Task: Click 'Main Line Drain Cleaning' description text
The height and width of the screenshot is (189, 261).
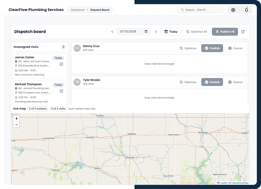Action: point(29,75)
